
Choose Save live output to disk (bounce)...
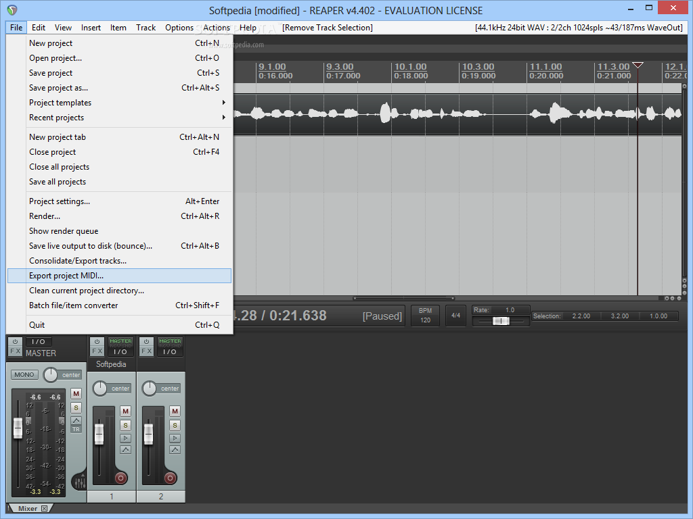(119, 246)
